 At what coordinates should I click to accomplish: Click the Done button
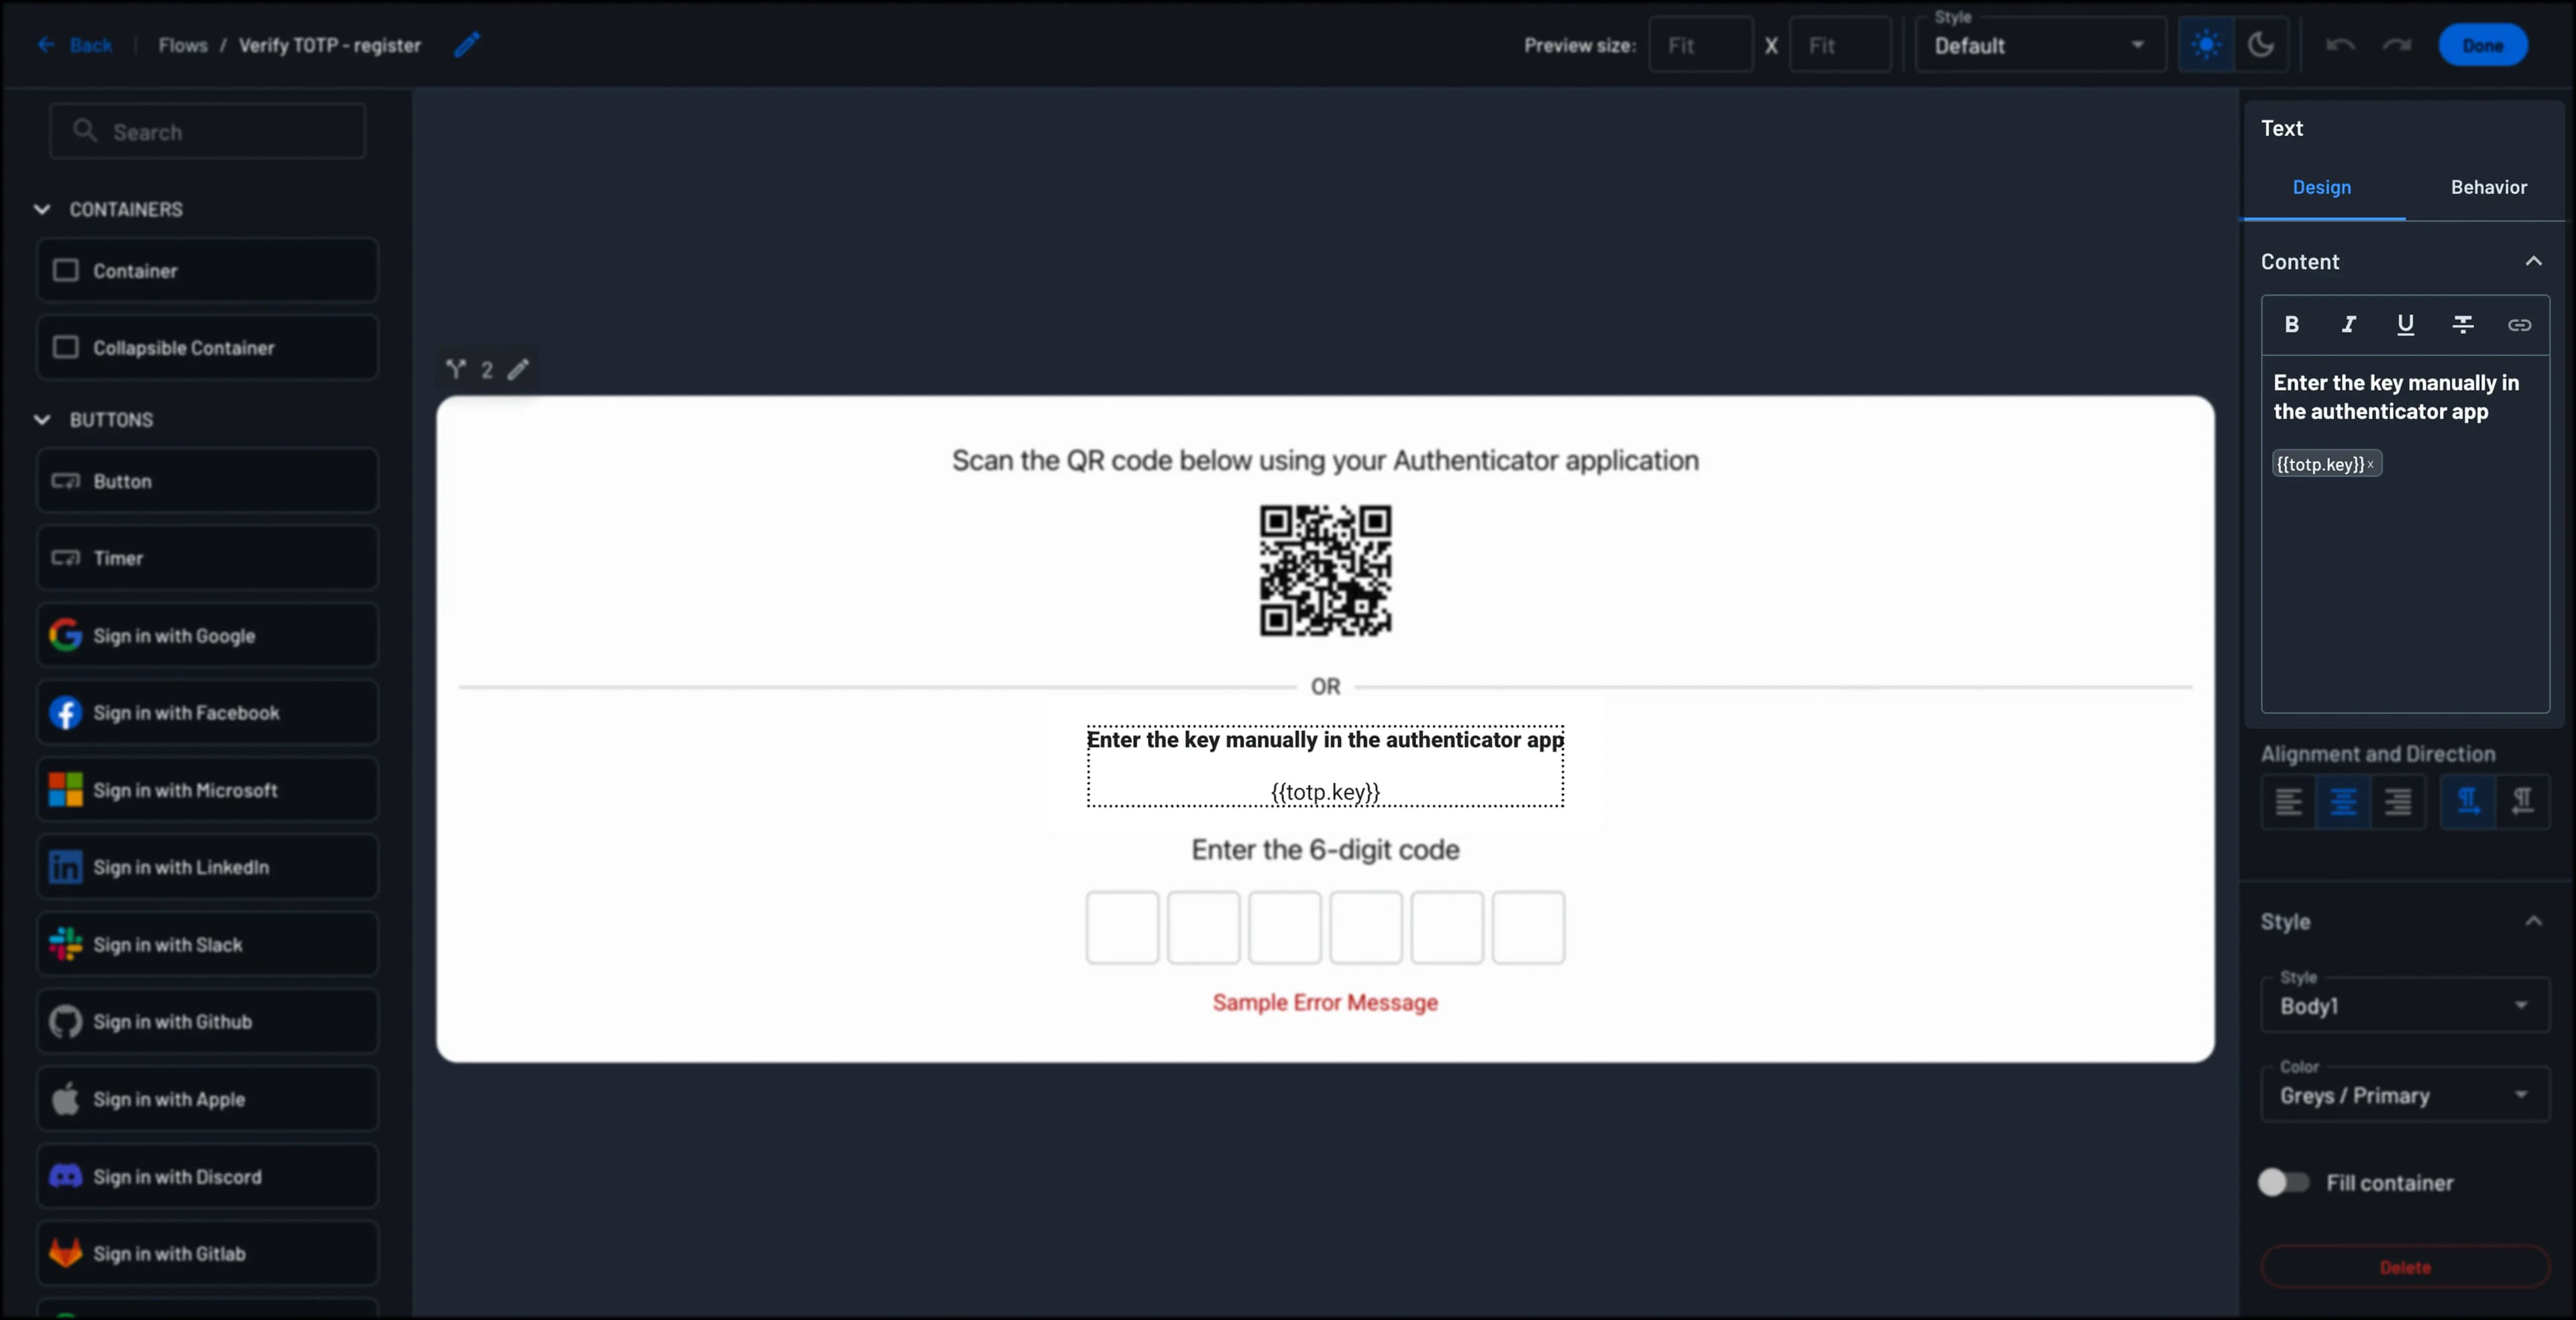pyautogui.click(x=2482, y=46)
